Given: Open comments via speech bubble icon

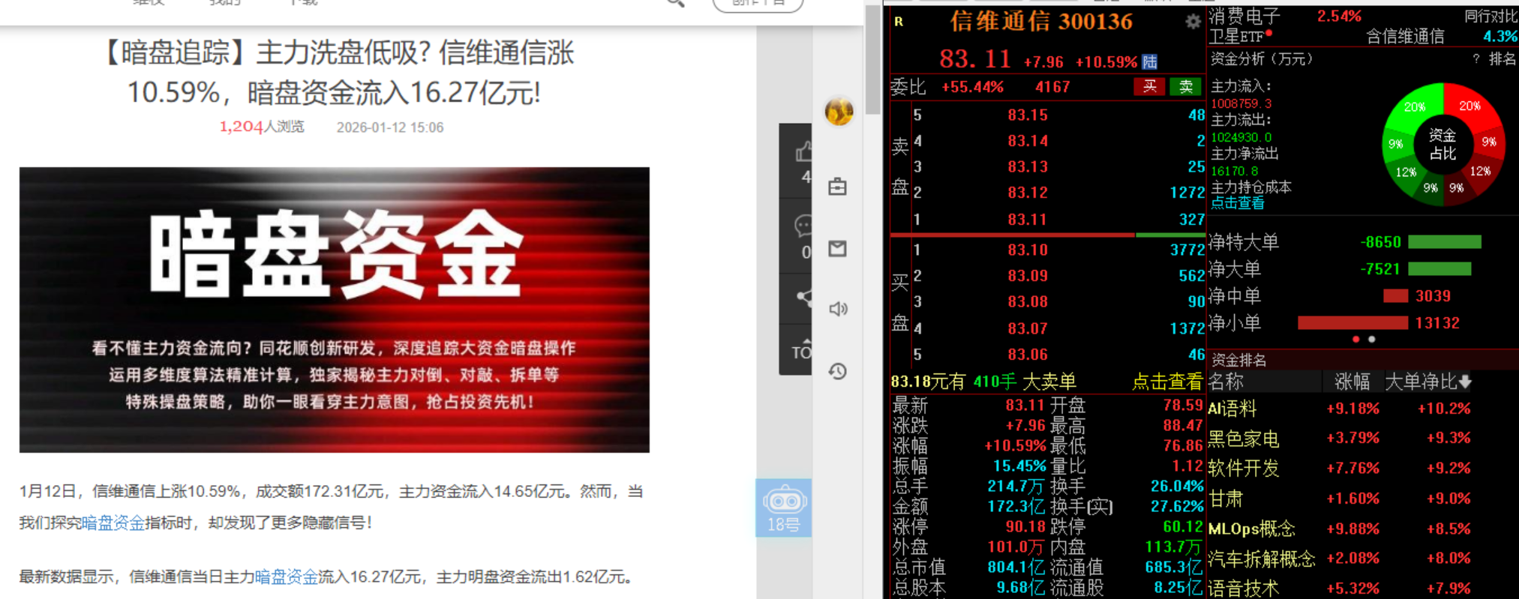Looking at the screenshot, I should (x=803, y=225).
